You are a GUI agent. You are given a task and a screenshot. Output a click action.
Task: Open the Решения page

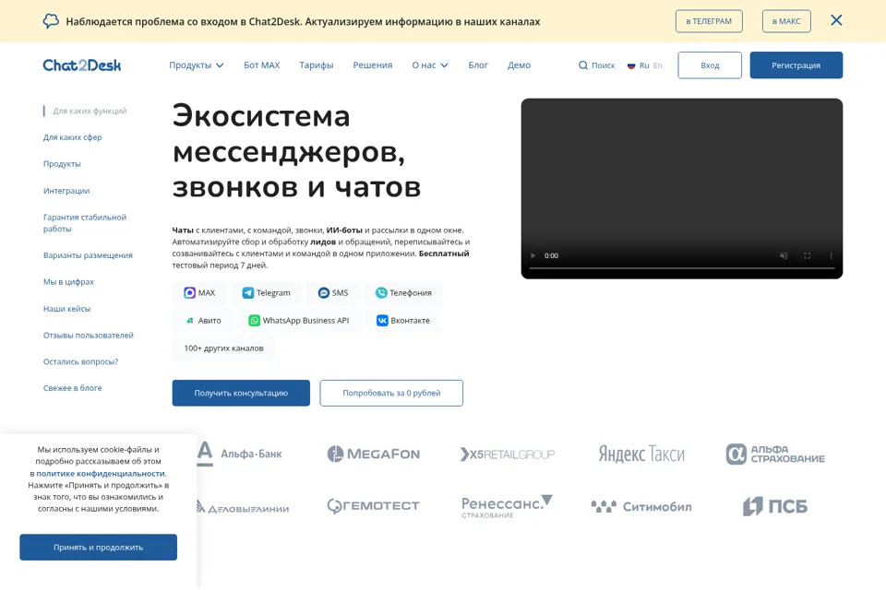[x=372, y=65]
